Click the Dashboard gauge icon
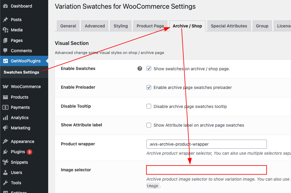This screenshot has height=193, width=291. [x=5, y=6]
